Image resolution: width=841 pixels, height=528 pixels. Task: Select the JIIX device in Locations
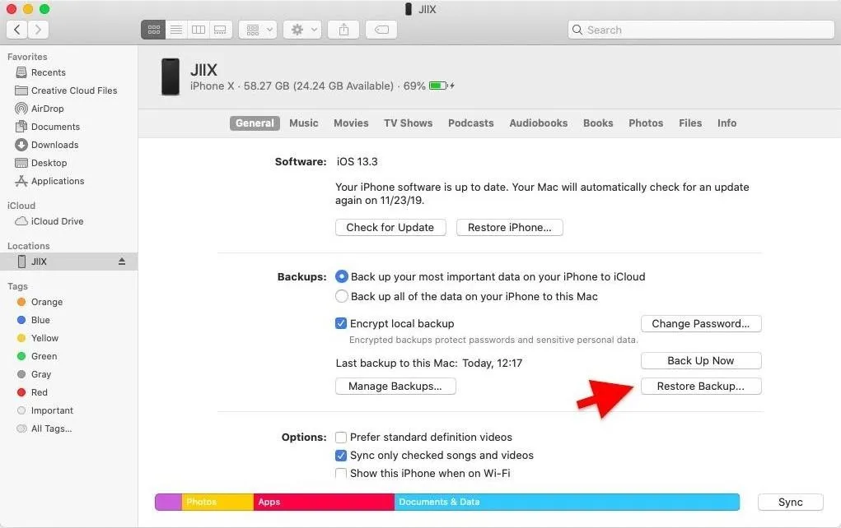click(68, 262)
